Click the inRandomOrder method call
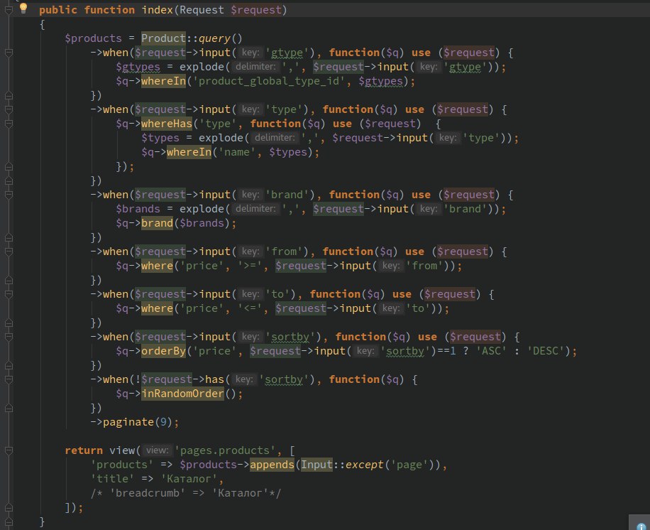Viewport: 650px width, 530px height. tap(182, 394)
